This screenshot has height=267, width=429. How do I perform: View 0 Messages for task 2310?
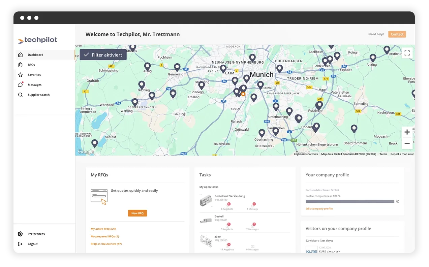(253, 247)
